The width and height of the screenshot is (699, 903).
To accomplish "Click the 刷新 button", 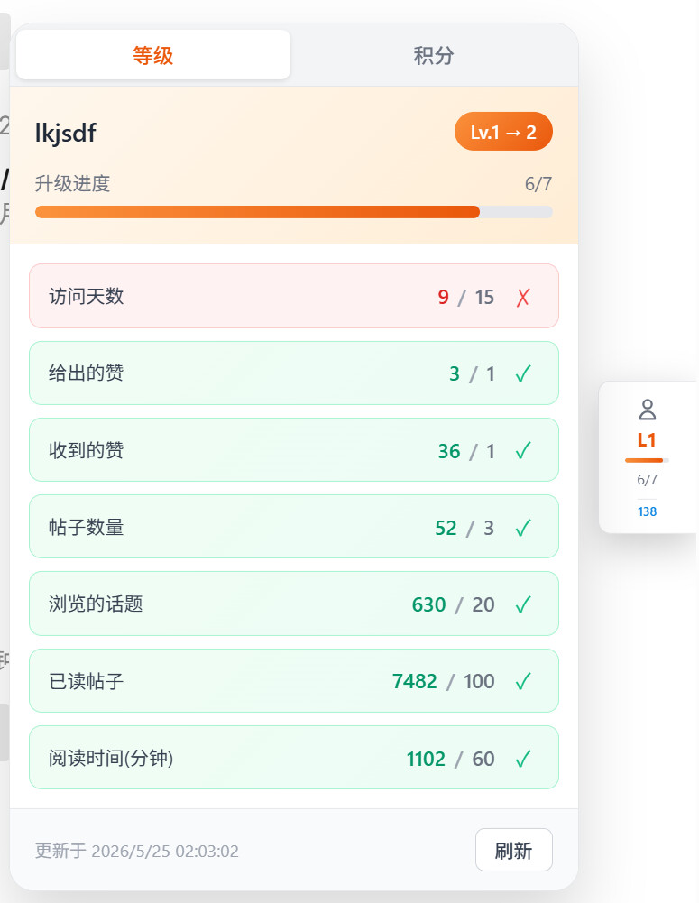I will [x=513, y=850].
